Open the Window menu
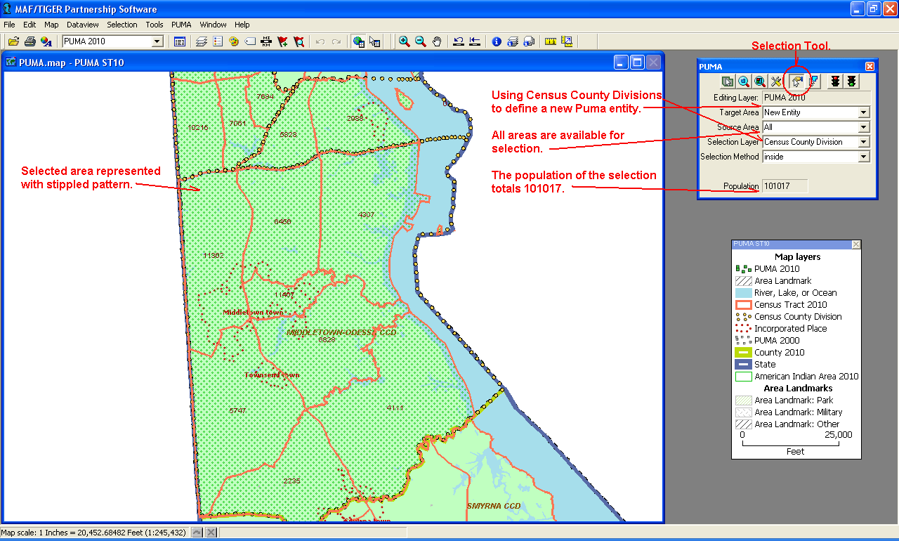This screenshot has width=899, height=541. click(x=214, y=25)
